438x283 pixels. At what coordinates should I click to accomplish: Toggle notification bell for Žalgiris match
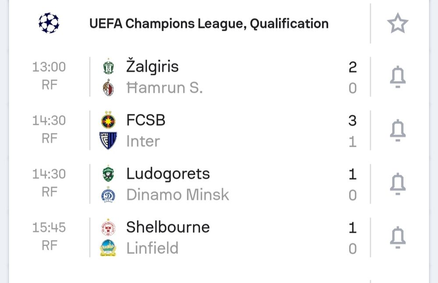[x=398, y=78]
